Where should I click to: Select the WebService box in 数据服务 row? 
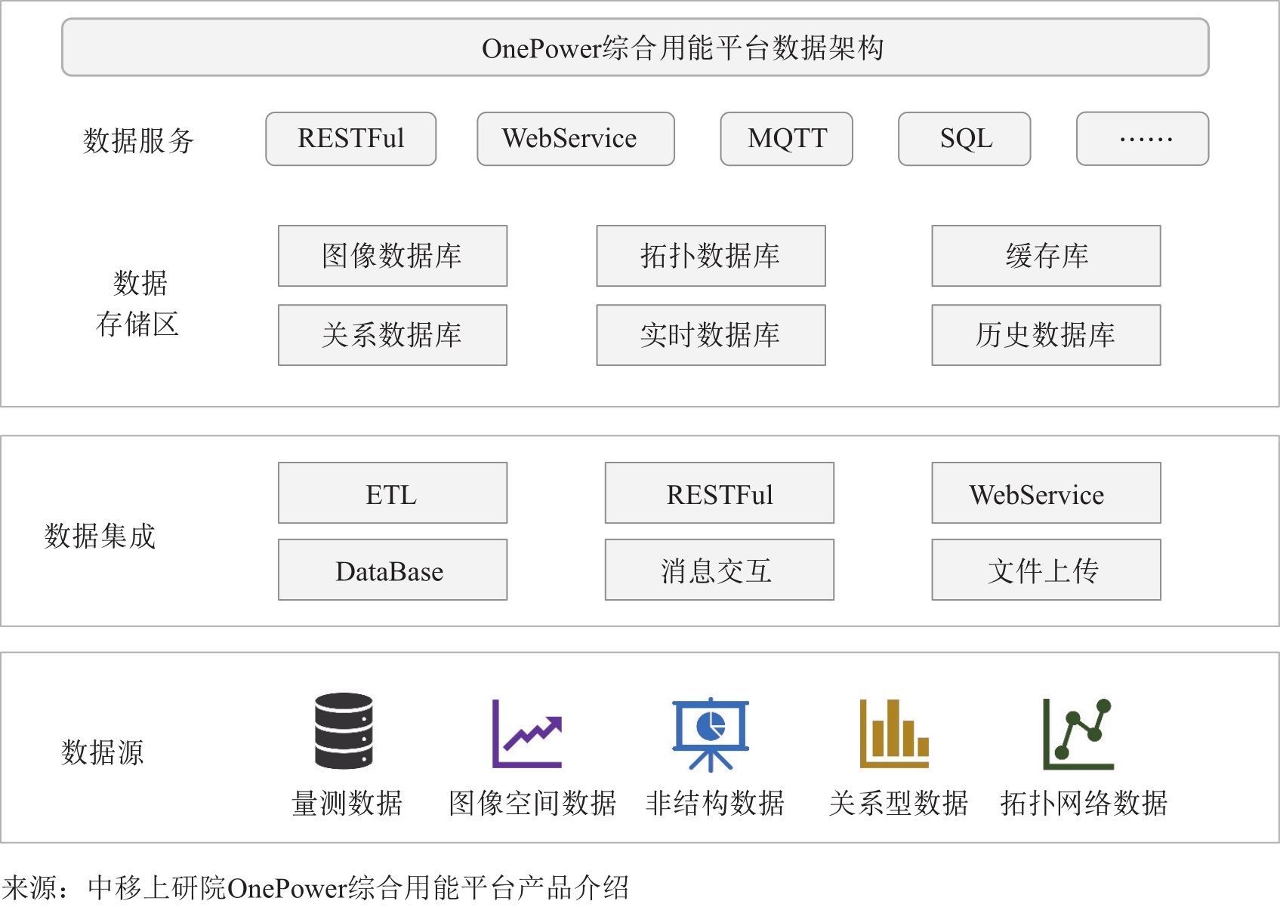point(575,139)
